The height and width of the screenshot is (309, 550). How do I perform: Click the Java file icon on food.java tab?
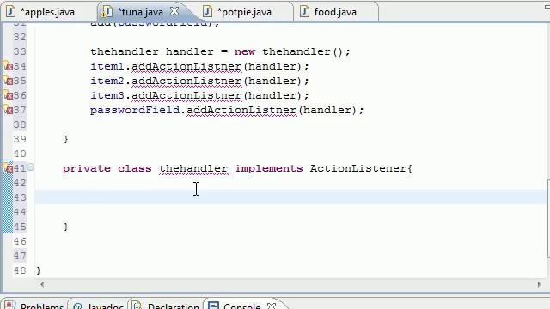(304, 11)
